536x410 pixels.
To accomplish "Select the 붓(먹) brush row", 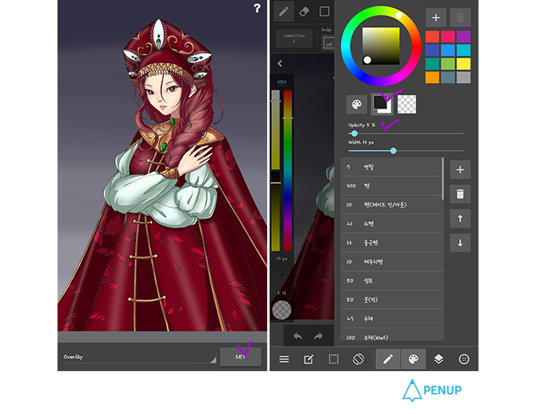I will point(392,300).
